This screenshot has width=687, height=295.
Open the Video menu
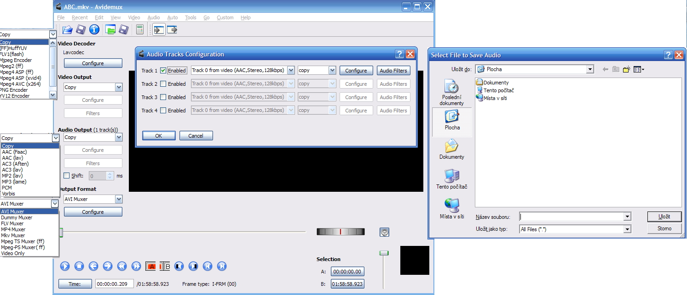[134, 17]
